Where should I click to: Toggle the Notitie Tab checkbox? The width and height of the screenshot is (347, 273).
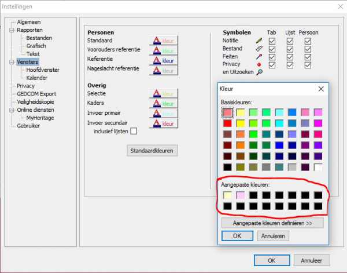pyautogui.click(x=272, y=41)
